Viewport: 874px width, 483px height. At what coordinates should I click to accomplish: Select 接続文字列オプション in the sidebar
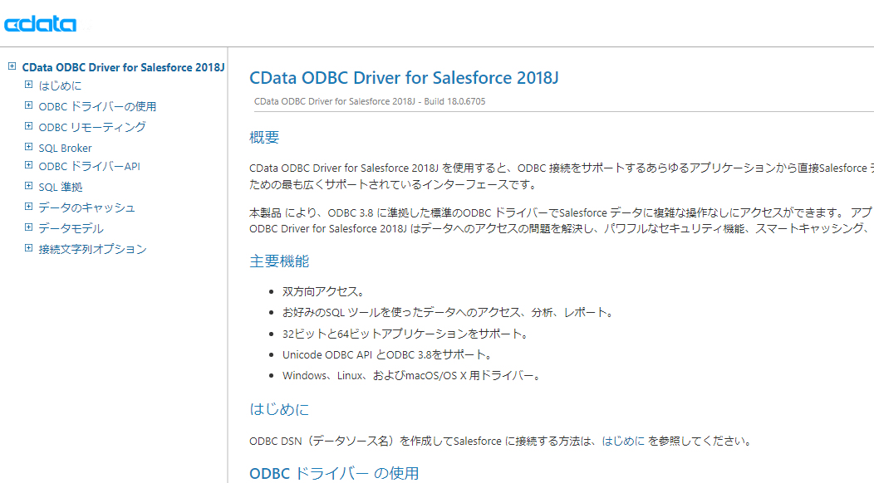pos(91,247)
